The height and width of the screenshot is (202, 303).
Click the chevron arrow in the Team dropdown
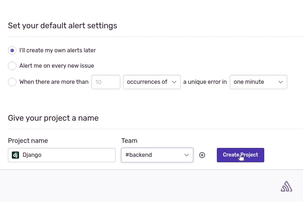click(x=187, y=155)
